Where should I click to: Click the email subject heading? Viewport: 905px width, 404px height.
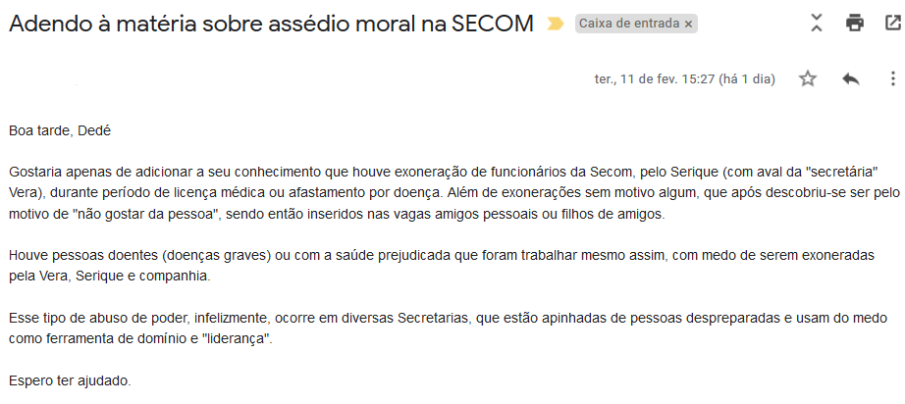(x=272, y=25)
